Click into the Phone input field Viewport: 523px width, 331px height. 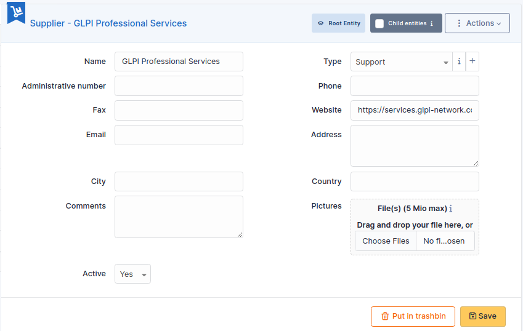(x=415, y=86)
